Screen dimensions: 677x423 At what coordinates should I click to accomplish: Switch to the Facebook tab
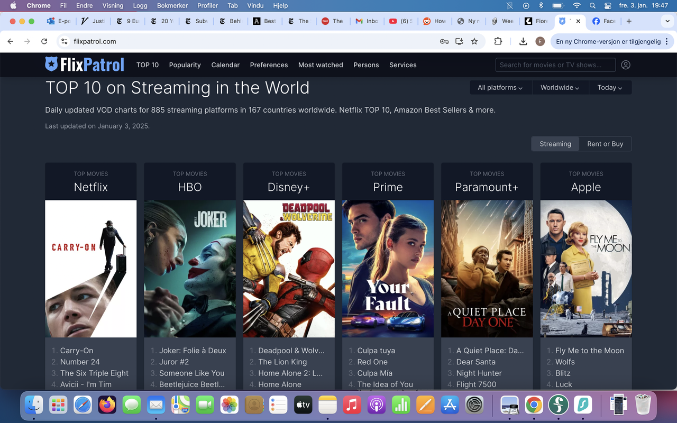coord(603,21)
